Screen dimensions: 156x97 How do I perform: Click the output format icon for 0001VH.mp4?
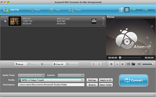click(94, 21)
